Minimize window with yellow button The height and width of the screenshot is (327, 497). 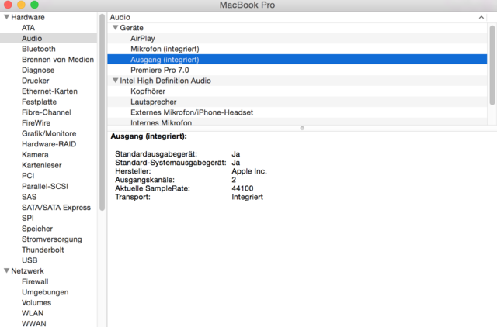pyautogui.click(x=21, y=5)
